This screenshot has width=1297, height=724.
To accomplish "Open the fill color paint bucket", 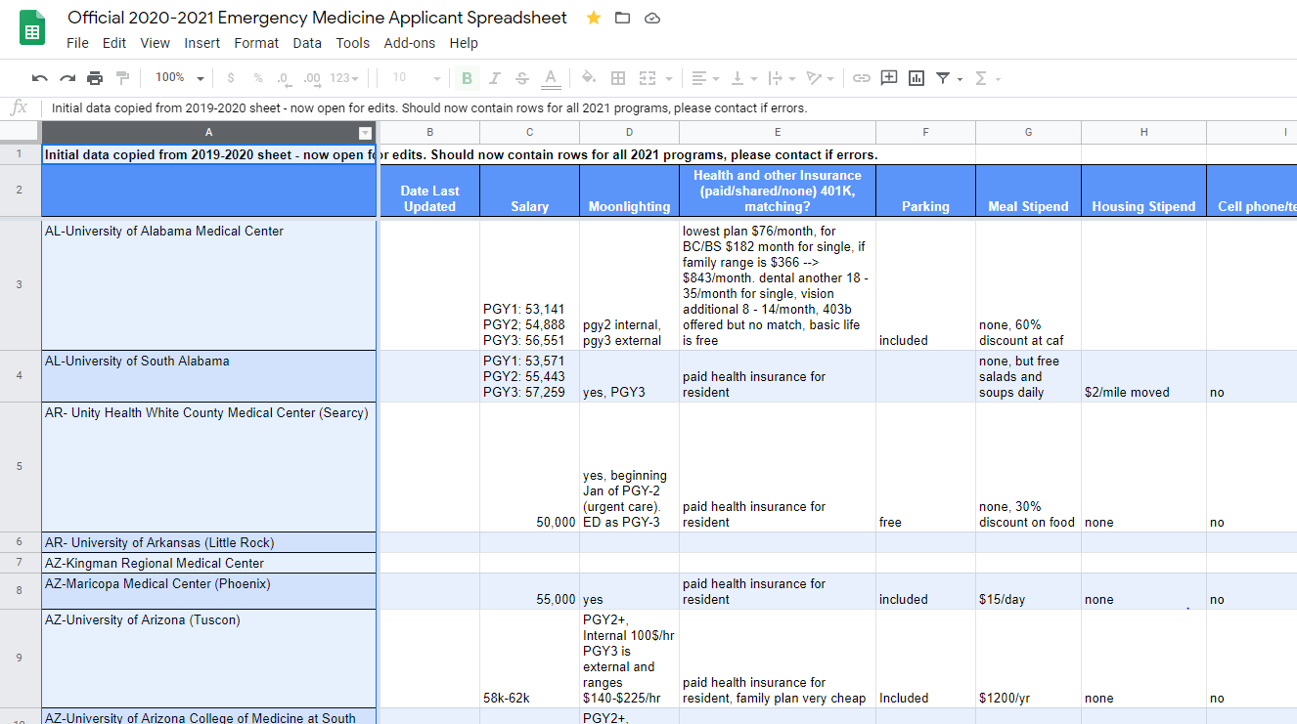I will [x=588, y=78].
